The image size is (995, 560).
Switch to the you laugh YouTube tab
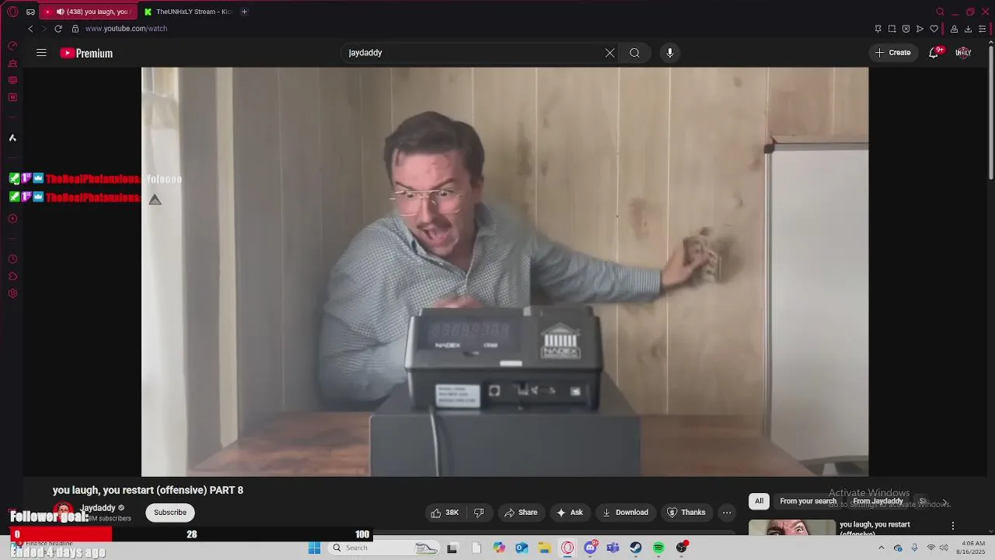(x=87, y=12)
